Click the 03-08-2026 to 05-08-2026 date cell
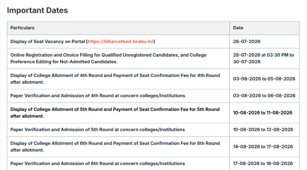The image size is (307, 170). coord(264,79)
